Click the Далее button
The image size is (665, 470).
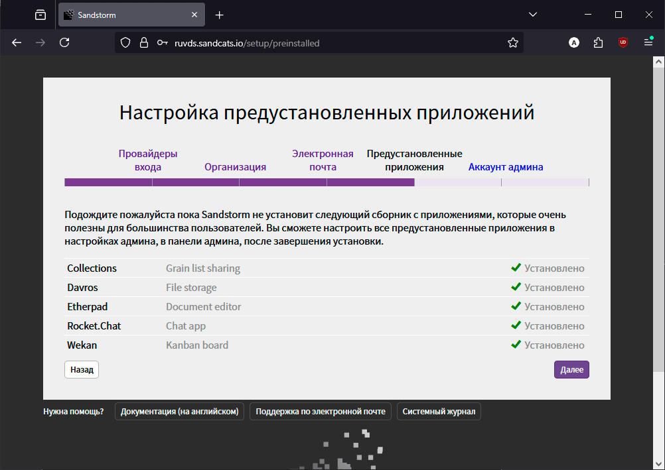[571, 369]
